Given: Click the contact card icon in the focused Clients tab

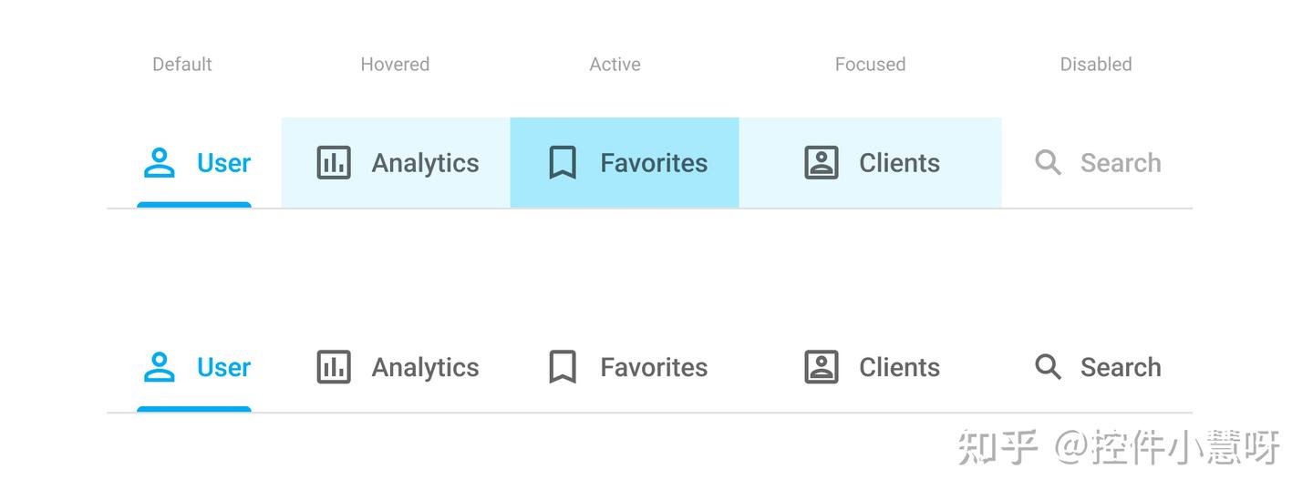Looking at the screenshot, I should tap(822, 163).
